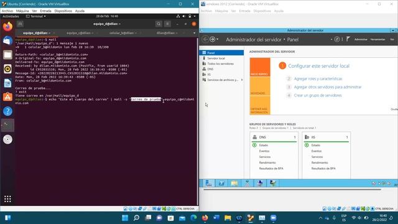
Task: Open the terminal tab list dropdown arrow
Action: [x=195, y=33]
